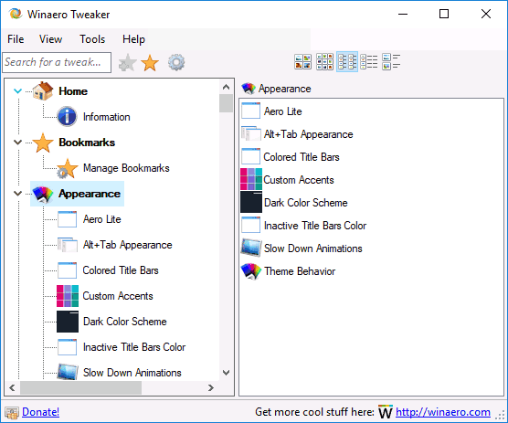
Task: Open the Donate! link
Action: [x=40, y=412]
